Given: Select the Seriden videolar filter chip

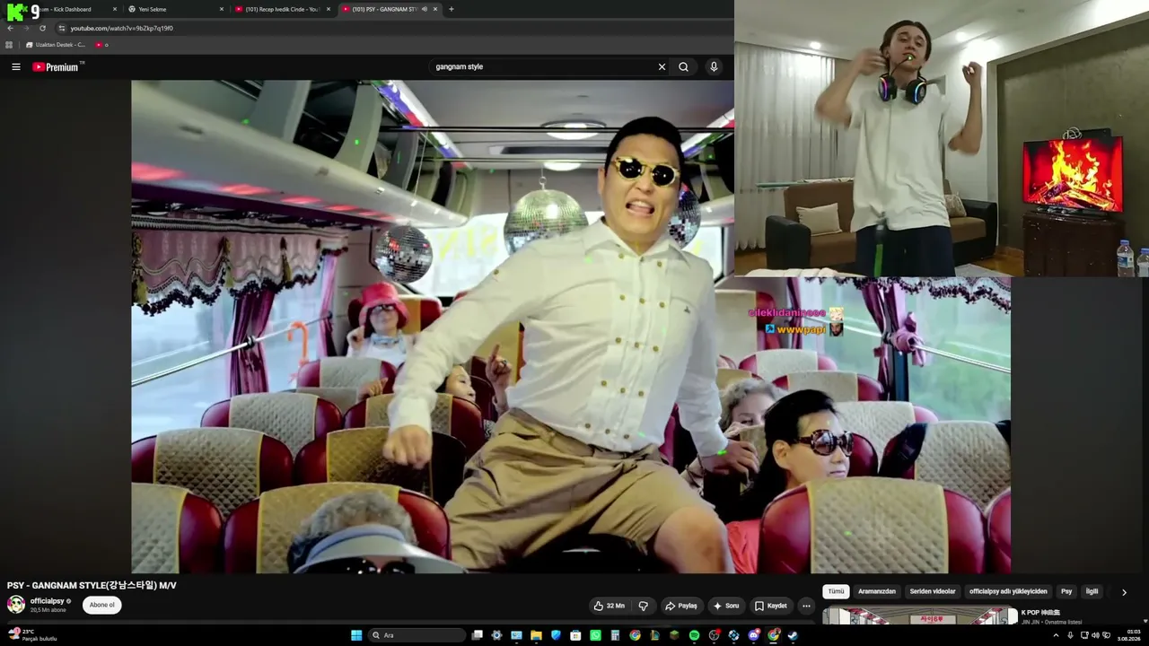Looking at the screenshot, I should point(933,591).
